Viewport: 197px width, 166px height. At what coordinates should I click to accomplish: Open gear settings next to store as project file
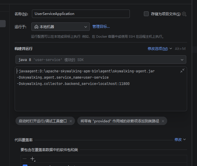[184, 14]
